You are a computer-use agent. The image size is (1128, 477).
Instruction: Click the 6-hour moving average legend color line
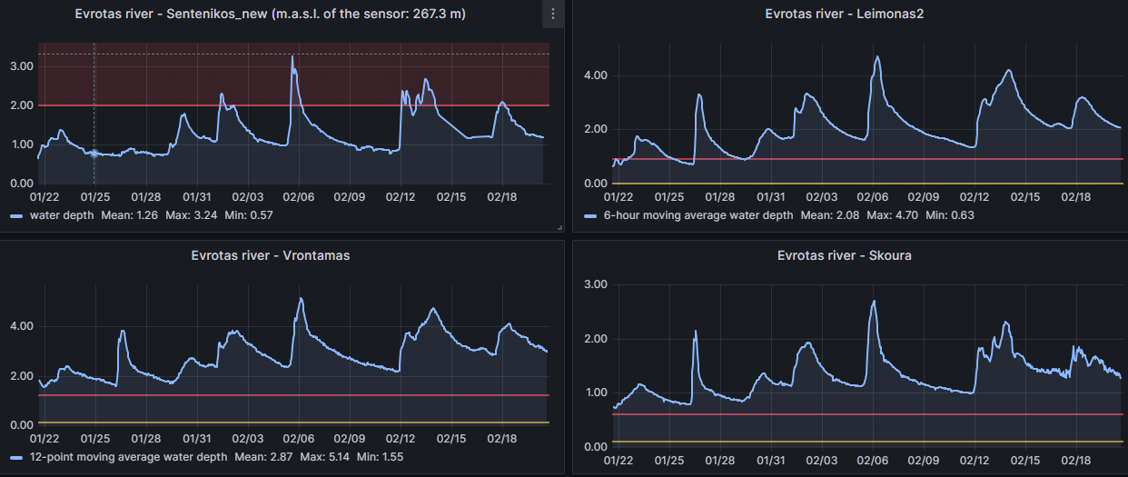[x=591, y=216]
